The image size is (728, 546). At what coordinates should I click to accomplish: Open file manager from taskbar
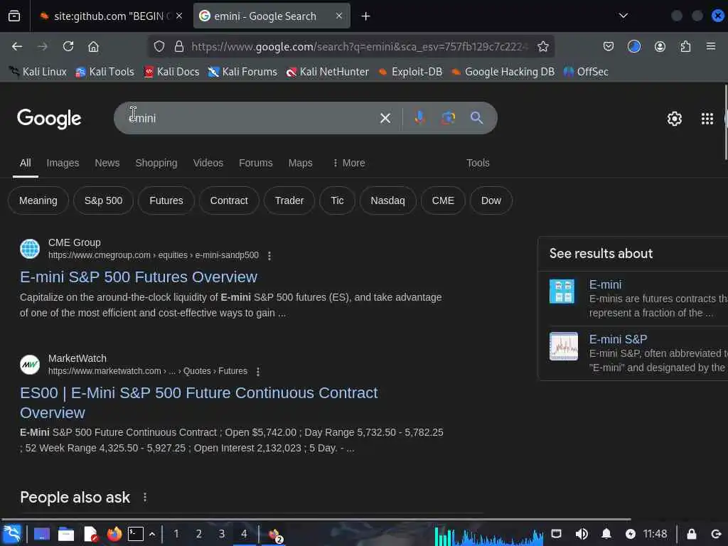coord(66,534)
